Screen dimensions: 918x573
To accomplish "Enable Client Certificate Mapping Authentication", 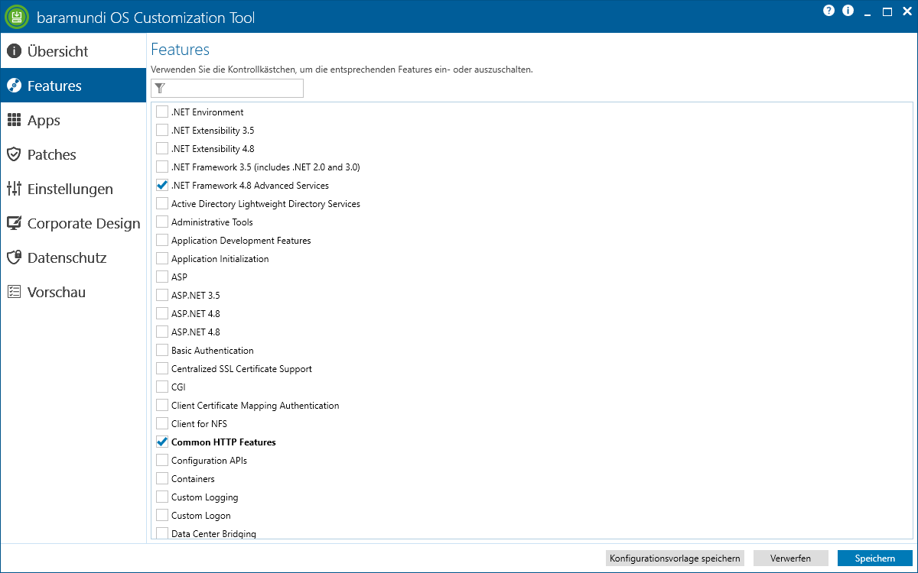I will (x=162, y=405).
